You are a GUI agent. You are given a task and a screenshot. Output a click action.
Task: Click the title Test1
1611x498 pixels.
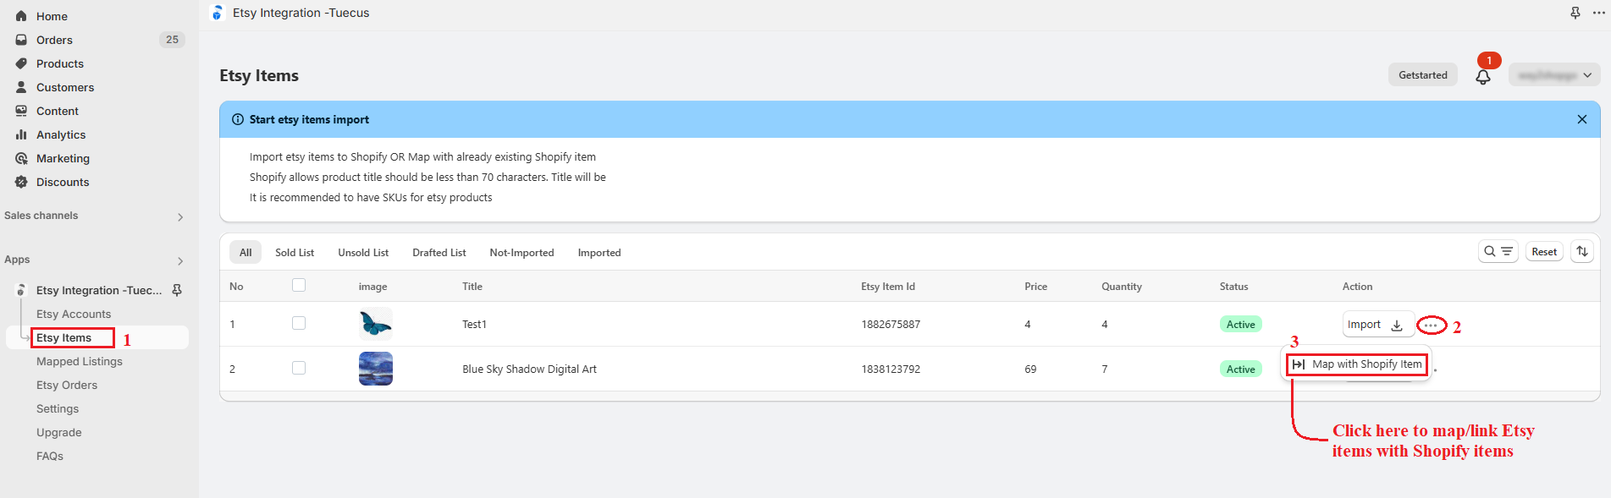(474, 325)
